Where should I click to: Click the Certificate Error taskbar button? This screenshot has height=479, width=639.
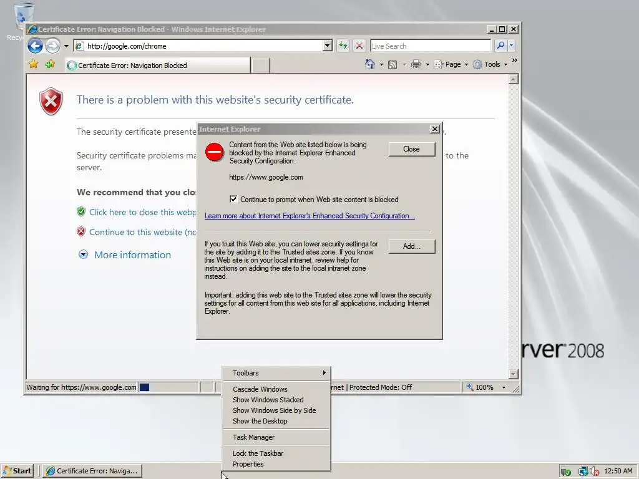click(93, 471)
